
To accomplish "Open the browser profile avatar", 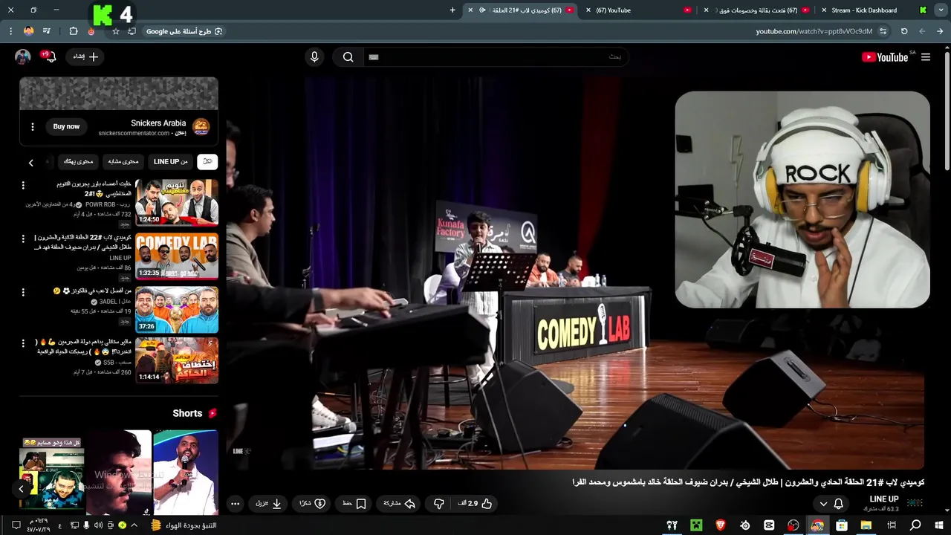I will click(28, 31).
